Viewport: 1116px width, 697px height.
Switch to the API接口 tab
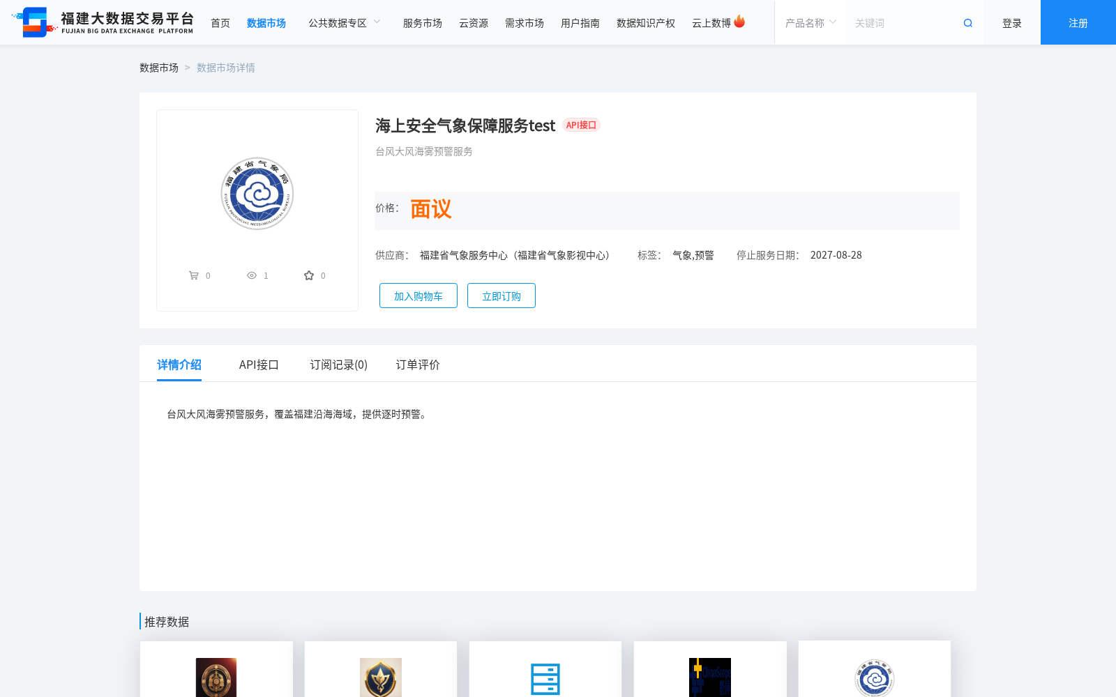pyautogui.click(x=259, y=365)
